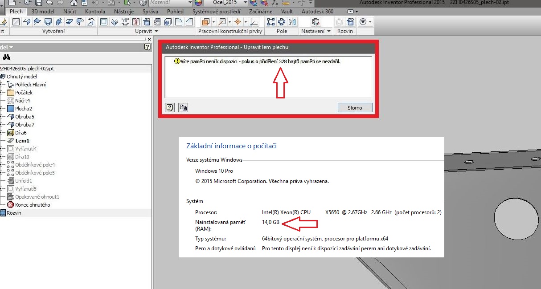541x289 pixels.
Task: Select the Lem (Hem) tool in ribbon
Action: click(70, 22)
